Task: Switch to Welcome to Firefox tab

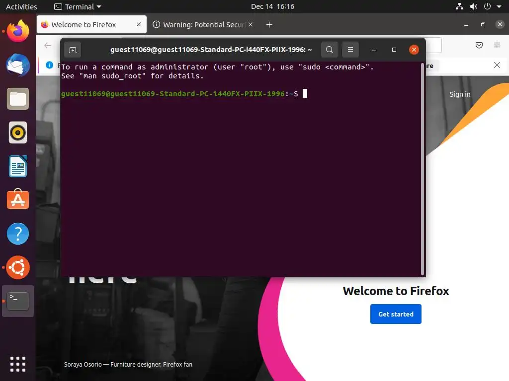Action: click(x=91, y=25)
